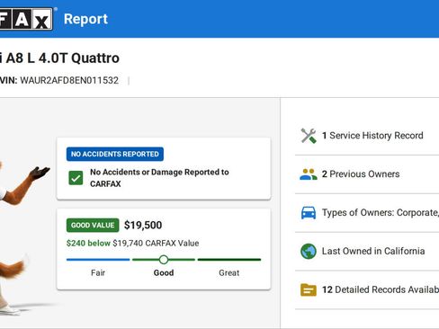The height and width of the screenshot is (329, 439).
Task: Open 1 Service History Record
Action: 367,136
